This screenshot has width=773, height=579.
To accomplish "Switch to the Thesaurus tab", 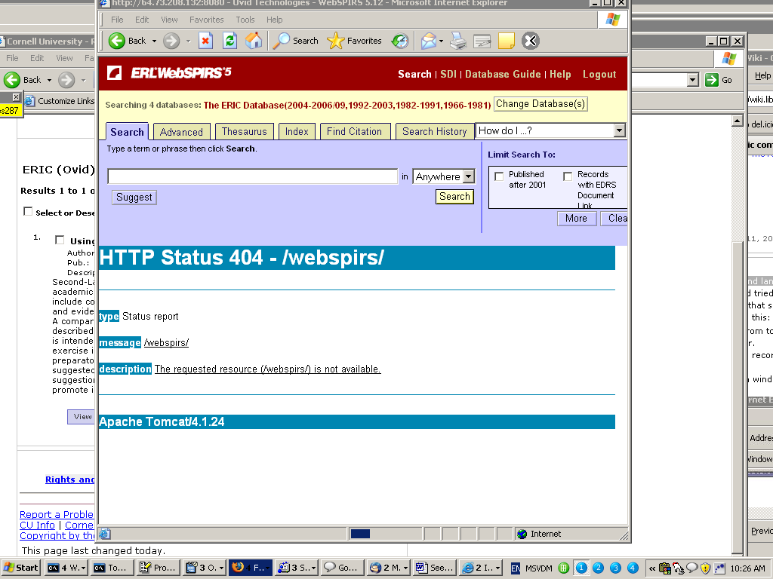I will pyautogui.click(x=244, y=131).
